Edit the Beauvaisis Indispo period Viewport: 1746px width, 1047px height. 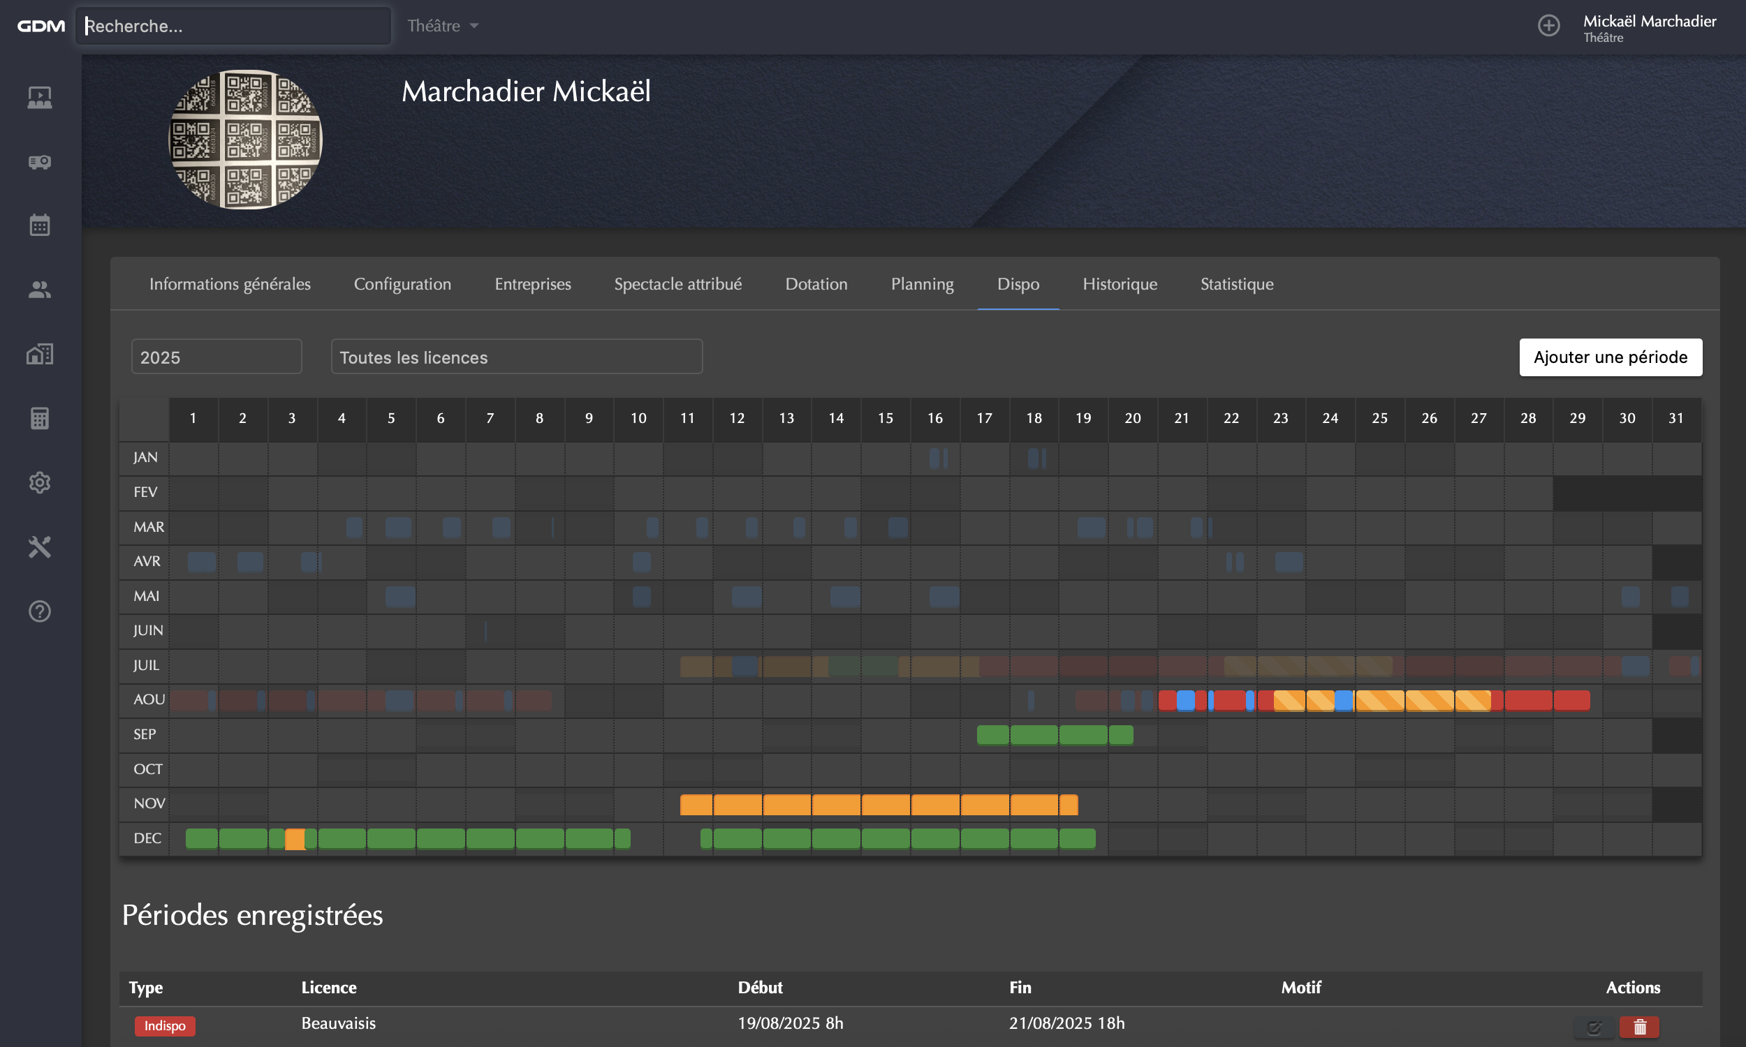(1593, 1027)
